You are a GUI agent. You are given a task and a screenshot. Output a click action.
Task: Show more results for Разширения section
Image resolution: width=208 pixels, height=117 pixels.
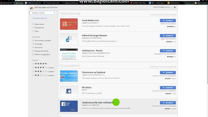point(163,67)
